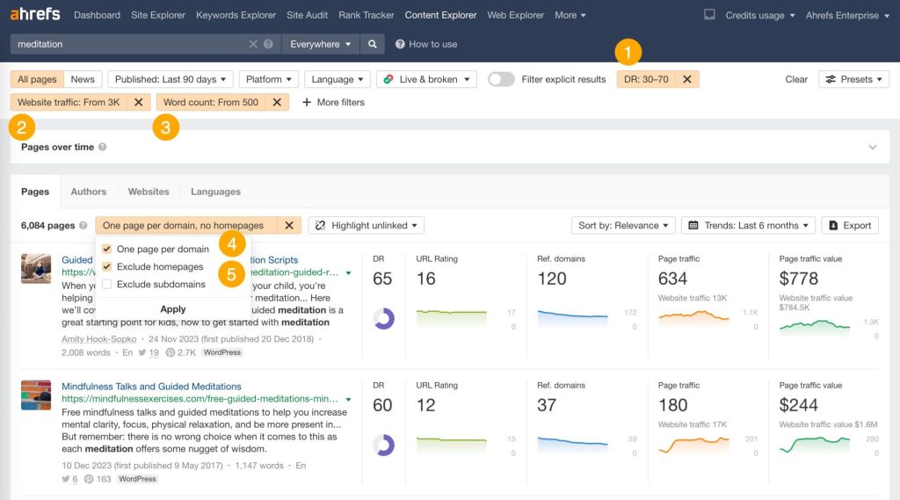900x500 pixels.
Task: Open Sort by: Relevance dropdown
Action: tap(623, 226)
